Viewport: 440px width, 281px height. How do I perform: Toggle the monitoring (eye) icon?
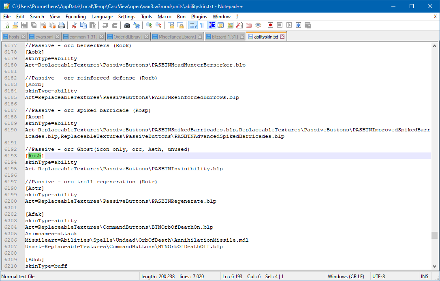coord(258,25)
